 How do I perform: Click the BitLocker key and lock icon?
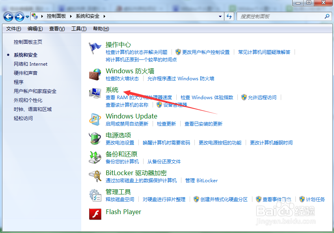click(95, 176)
